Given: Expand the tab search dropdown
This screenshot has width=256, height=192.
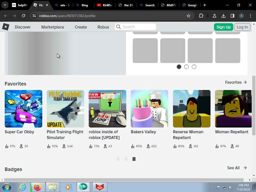Looking at the screenshot, I should click(x=5, y=5).
